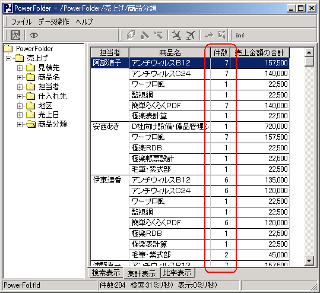Expand the 見積先 folder node
The width and height of the screenshot is (320, 293).
(x=20, y=68)
